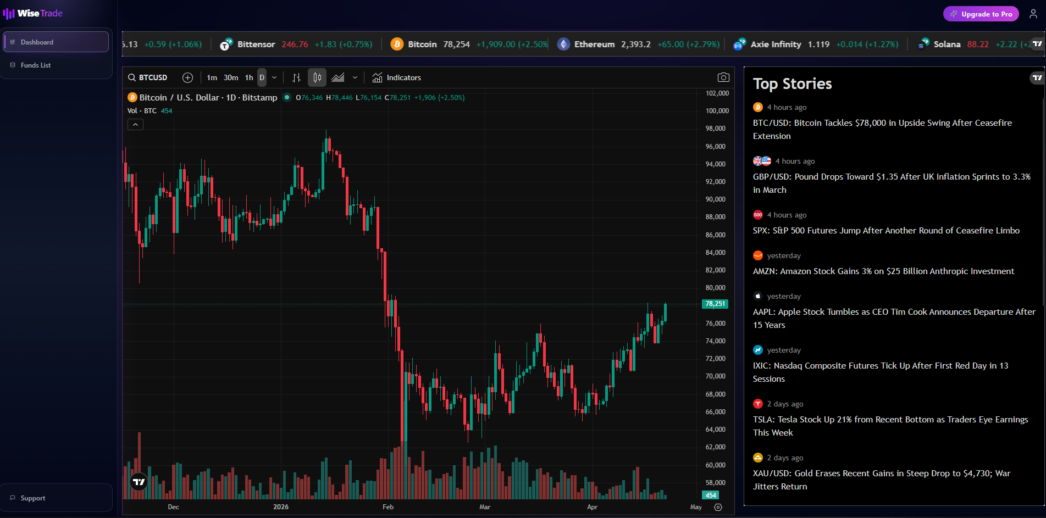Click the Axie Infinity ticker in tape
Viewport: 1046px width, 518px height.
pos(816,44)
